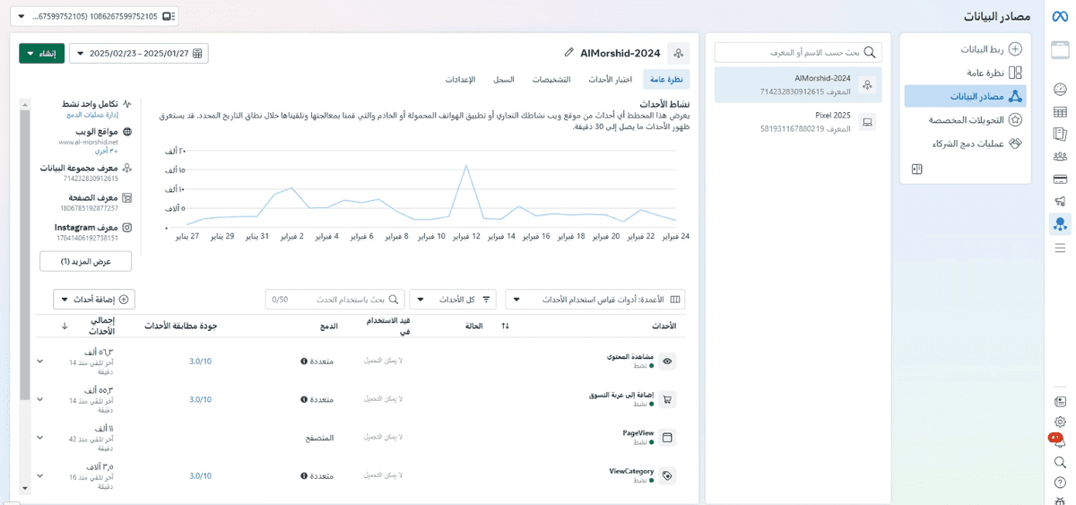Click the billing card icon in the sidebar

tap(1060, 178)
